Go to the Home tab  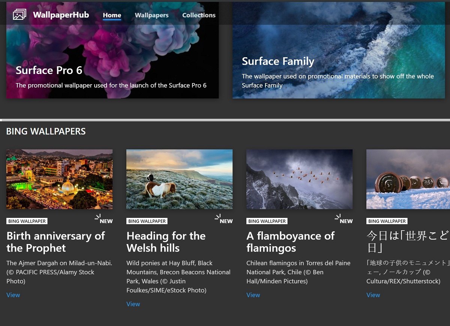112,15
